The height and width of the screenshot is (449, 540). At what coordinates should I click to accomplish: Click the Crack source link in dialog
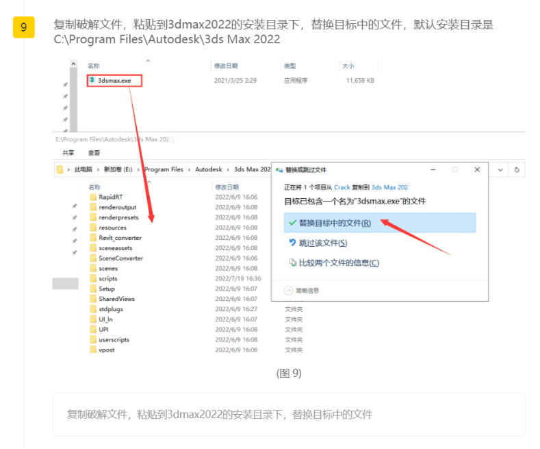coord(342,187)
